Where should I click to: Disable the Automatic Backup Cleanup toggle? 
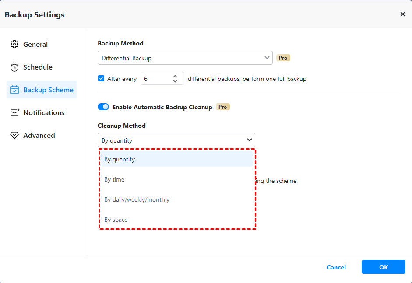tap(103, 107)
